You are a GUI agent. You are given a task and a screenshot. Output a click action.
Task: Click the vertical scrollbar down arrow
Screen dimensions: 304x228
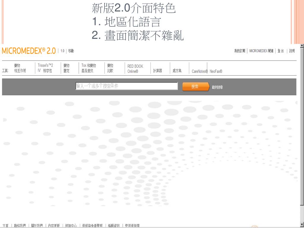click(302, 224)
